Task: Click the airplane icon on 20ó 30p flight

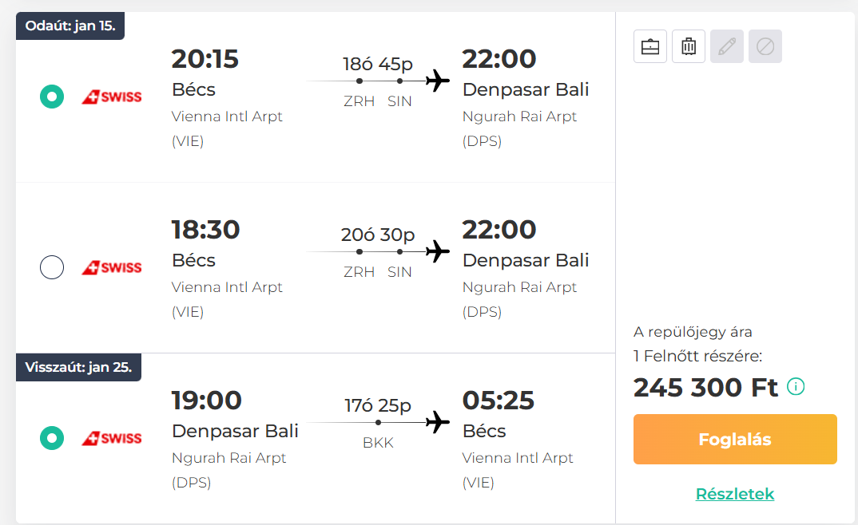Action: click(438, 252)
